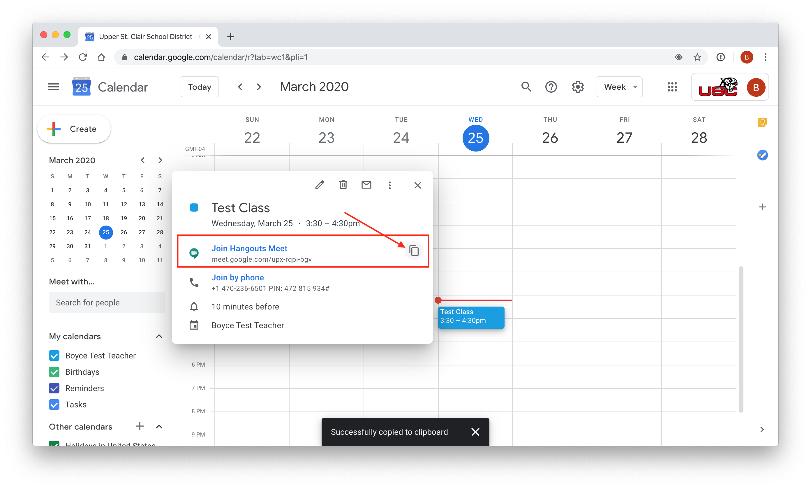Open the Google apps grid
811x489 pixels.
pos(672,87)
